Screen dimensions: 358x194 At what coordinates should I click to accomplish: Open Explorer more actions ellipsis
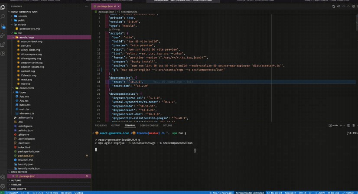[87, 6]
